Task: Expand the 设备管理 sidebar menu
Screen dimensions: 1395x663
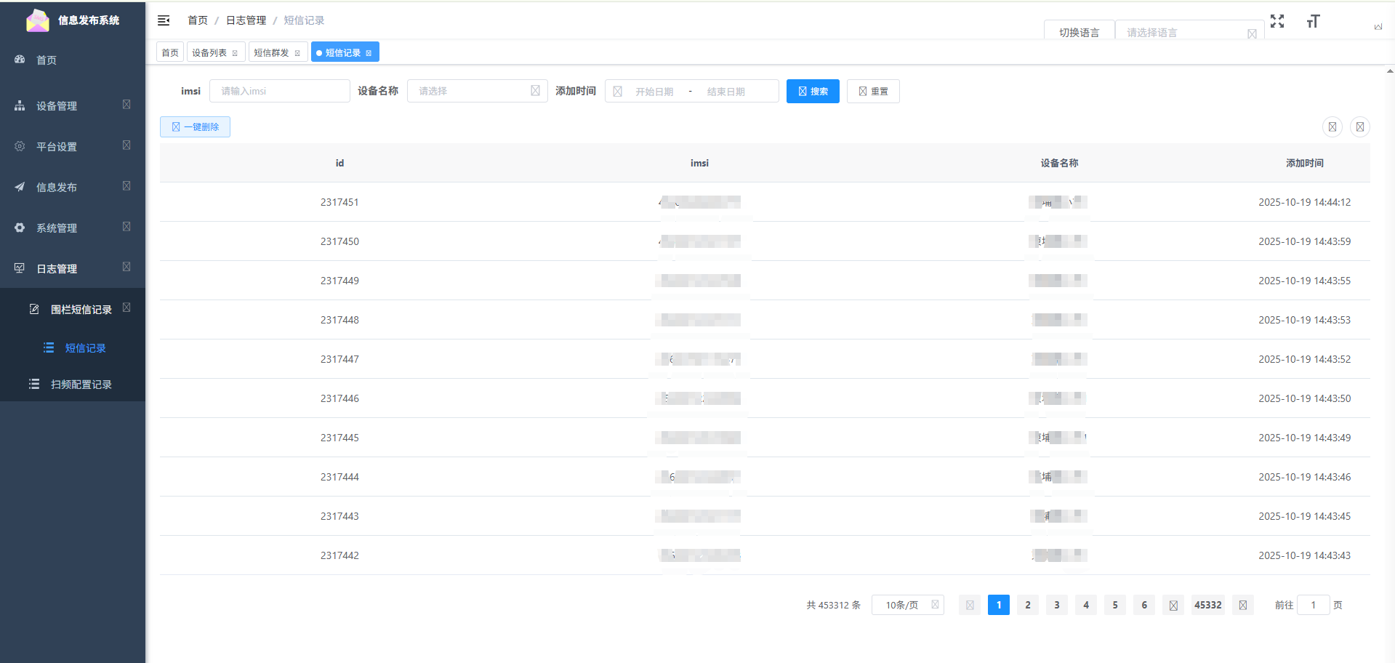Action: (72, 105)
